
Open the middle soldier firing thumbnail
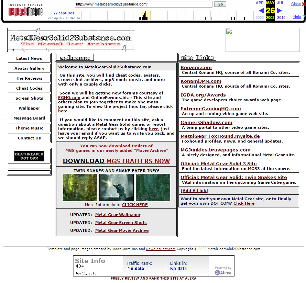[116, 188]
